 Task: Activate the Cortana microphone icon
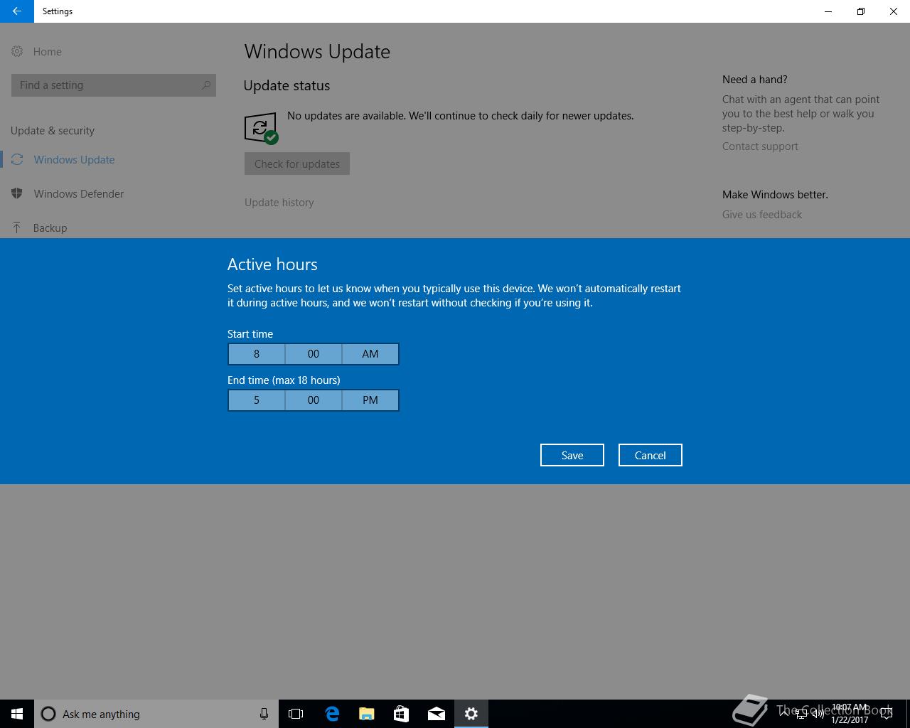[x=264, y=714]
